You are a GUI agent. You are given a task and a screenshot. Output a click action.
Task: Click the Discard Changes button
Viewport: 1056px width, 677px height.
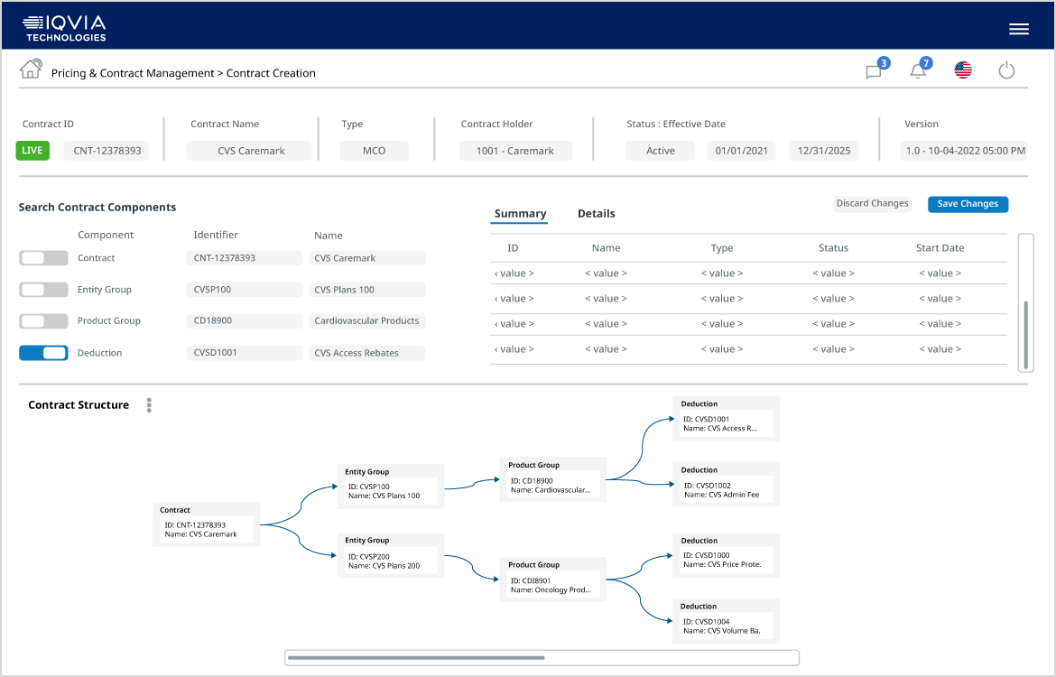point(872,203)
